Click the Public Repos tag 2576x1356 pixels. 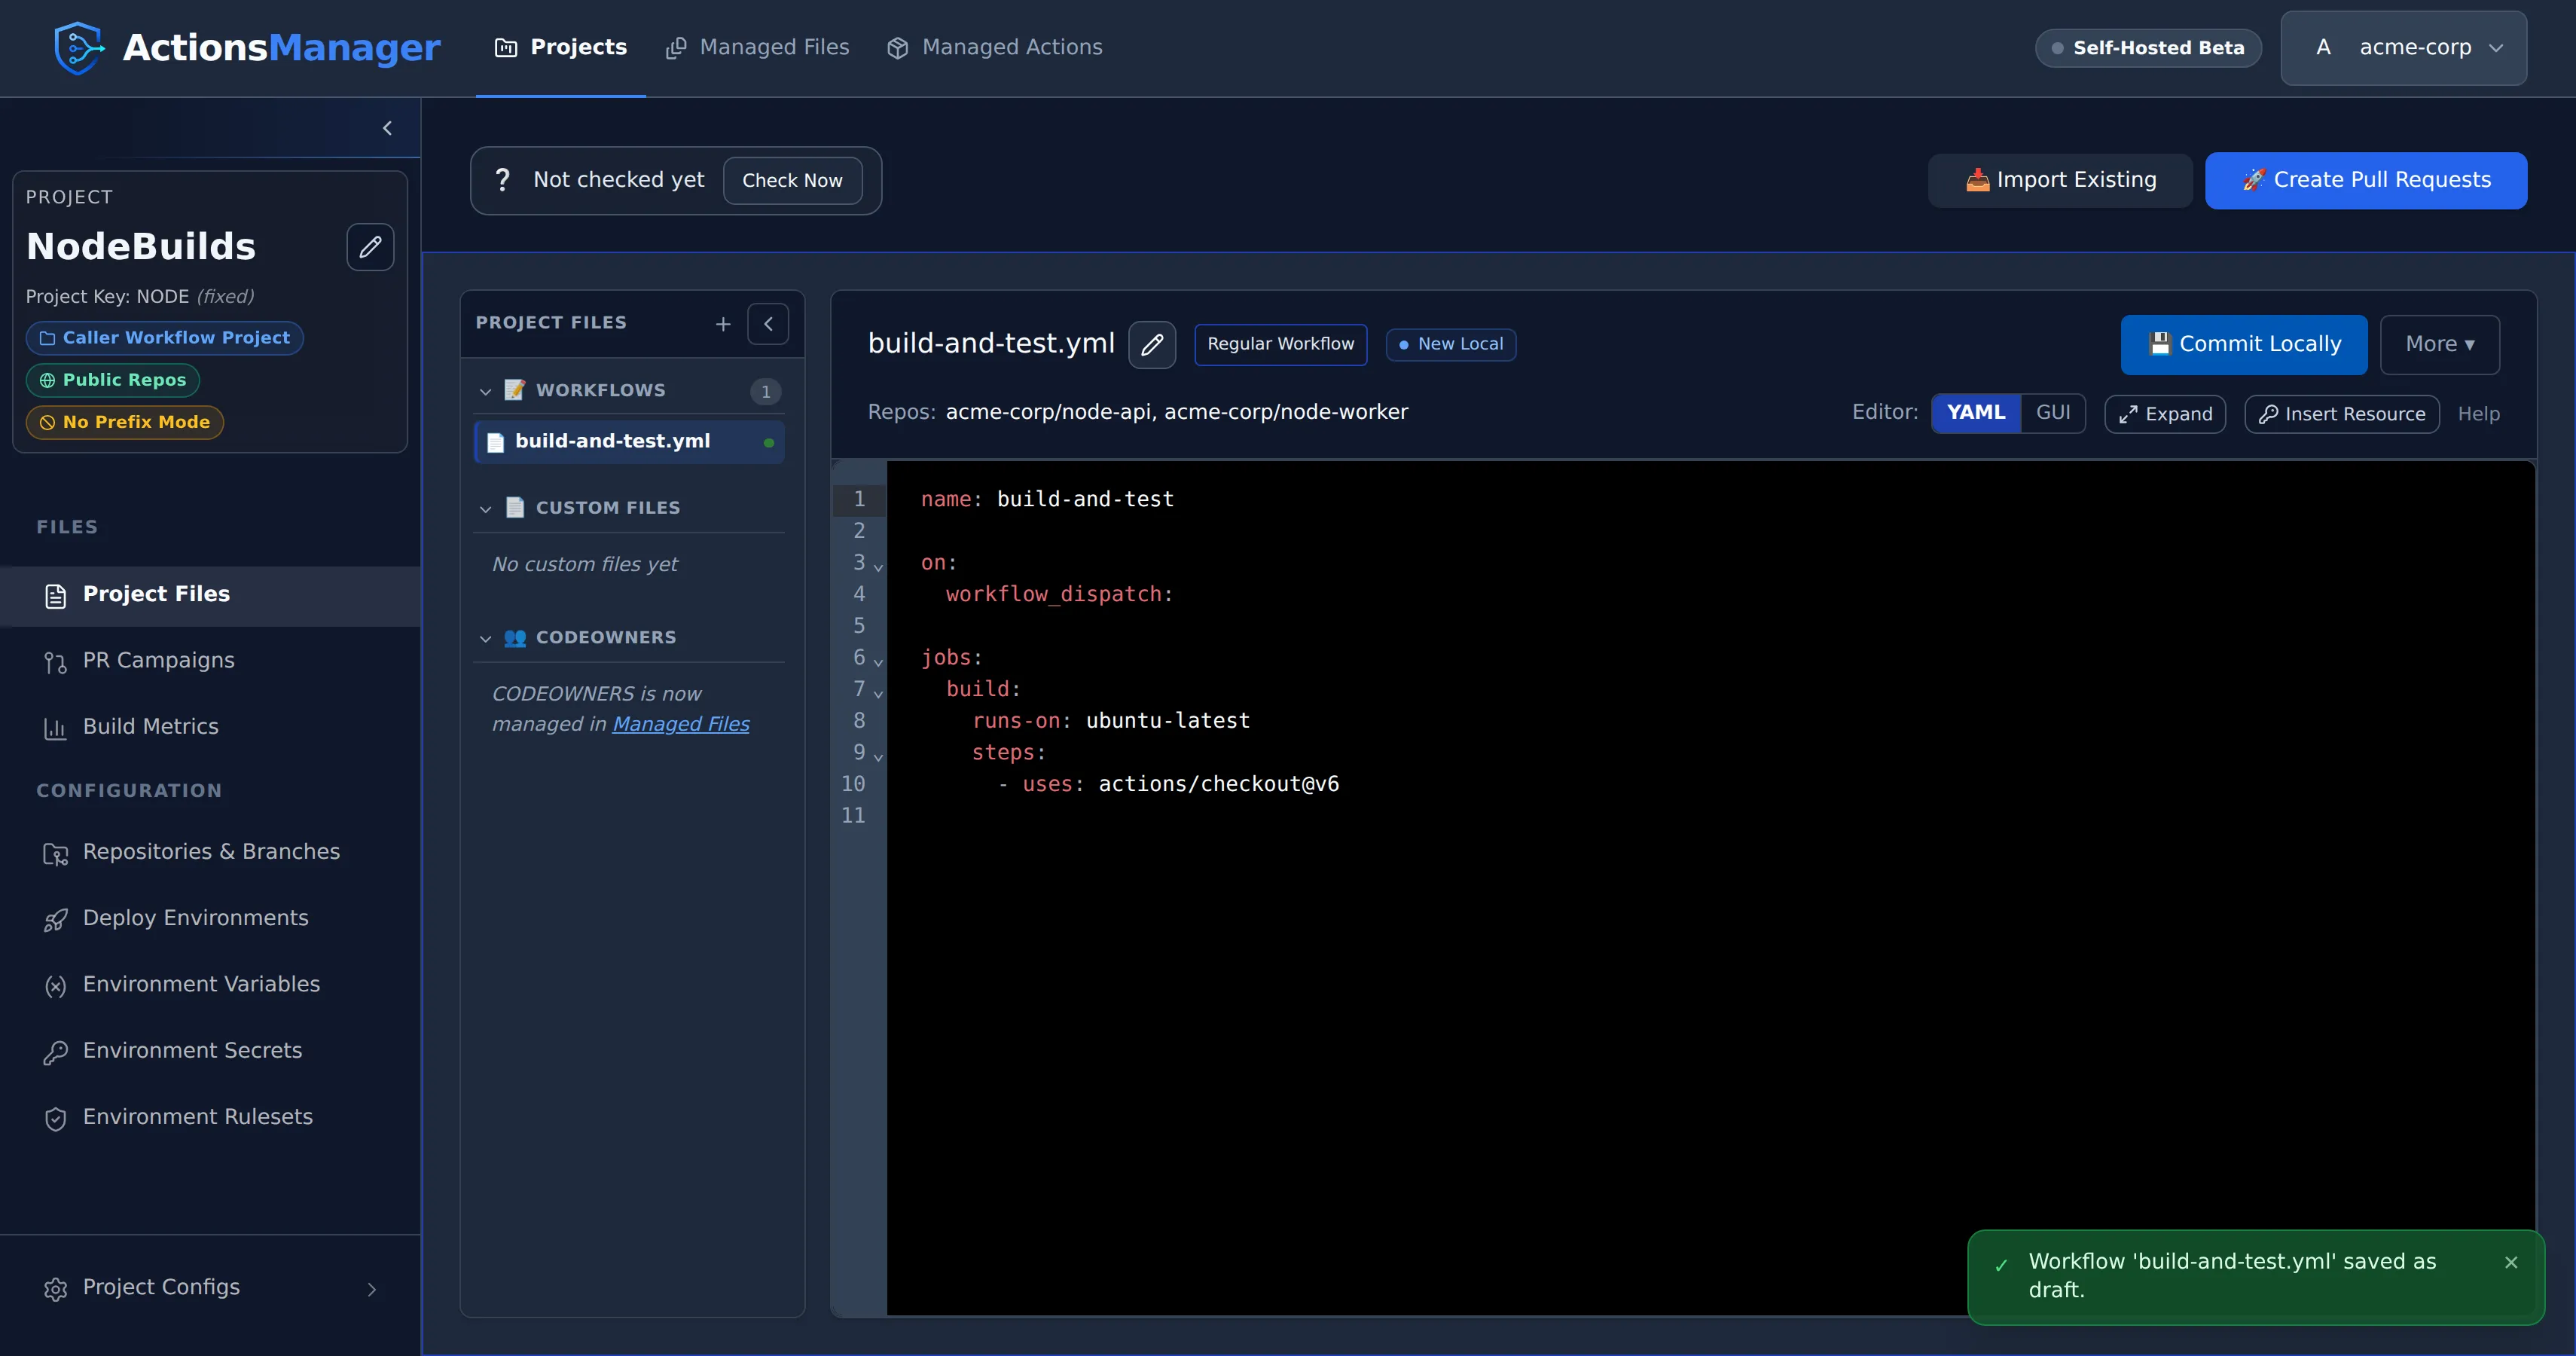pos(113,380)
